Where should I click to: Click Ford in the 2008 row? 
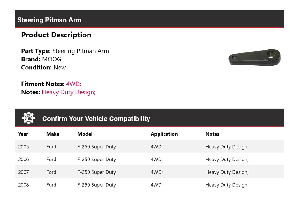point(51,185)
